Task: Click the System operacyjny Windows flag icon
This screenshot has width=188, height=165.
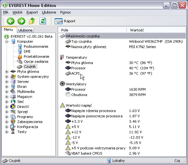Action: 13,77
